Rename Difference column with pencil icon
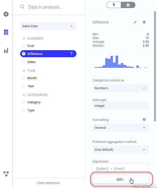 coord(135,22)
